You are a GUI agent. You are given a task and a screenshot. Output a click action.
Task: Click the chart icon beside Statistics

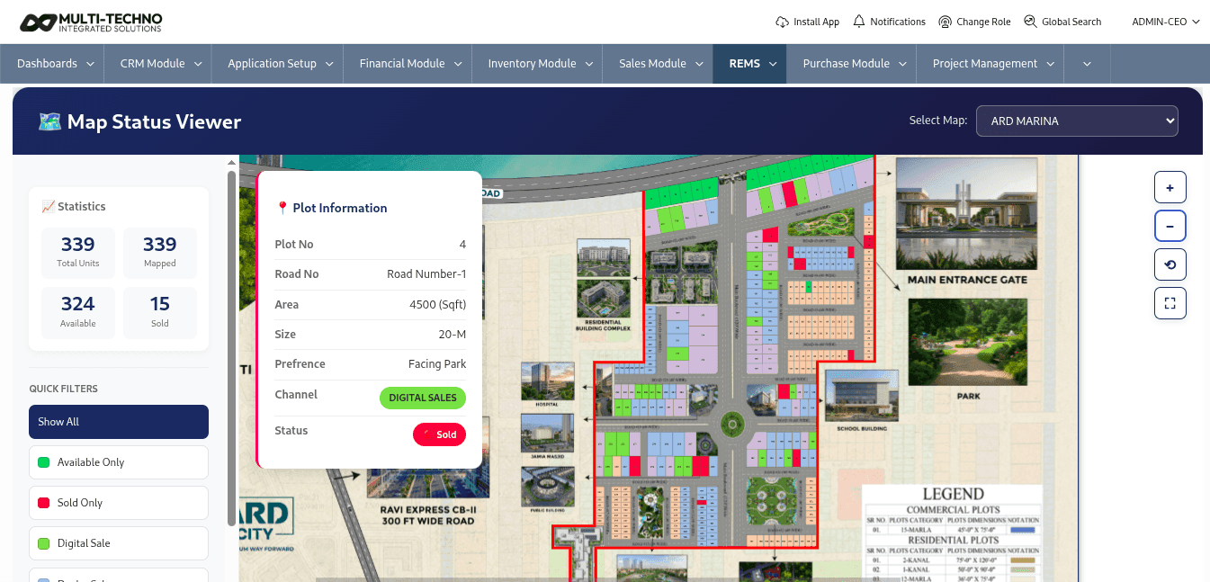coord(48,207)
